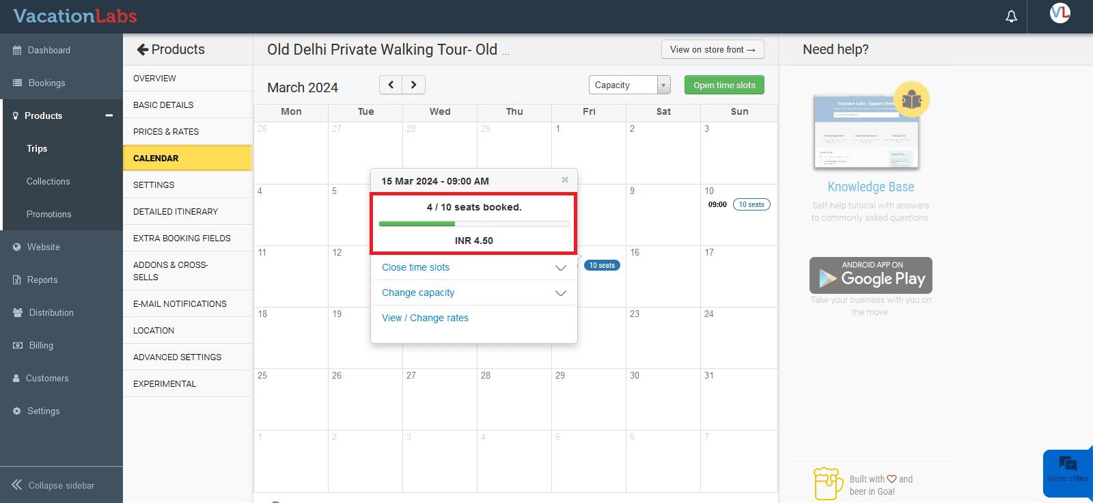Click the notification bell icon
Image resolution: width=1093 pixels, height=503 pixels.
tap(1012, 16)
